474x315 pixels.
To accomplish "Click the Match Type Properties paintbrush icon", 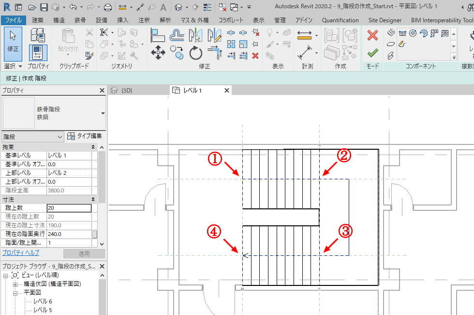I will (x=89, y=55).
